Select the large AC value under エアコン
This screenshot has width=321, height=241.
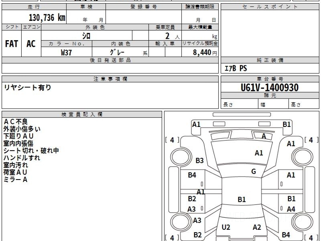point(31,44)
